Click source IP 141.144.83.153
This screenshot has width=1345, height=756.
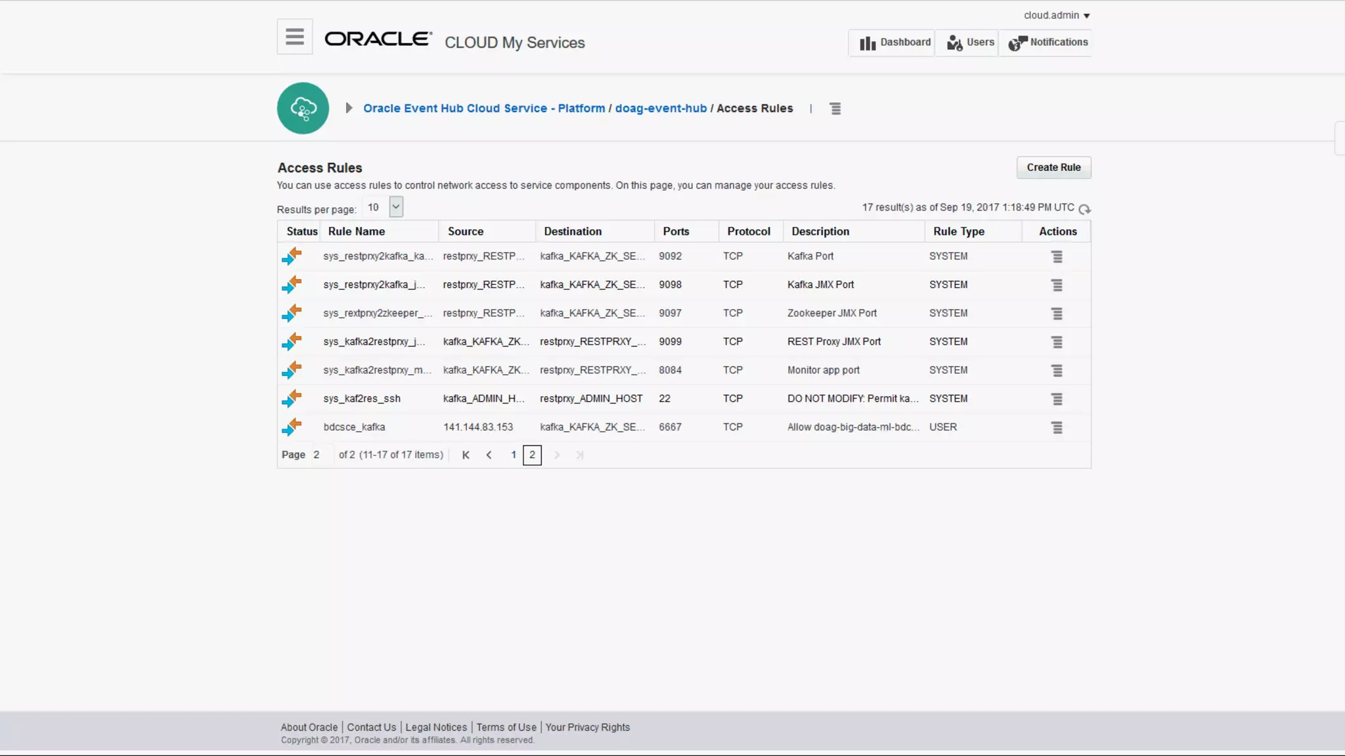[478, 427]
